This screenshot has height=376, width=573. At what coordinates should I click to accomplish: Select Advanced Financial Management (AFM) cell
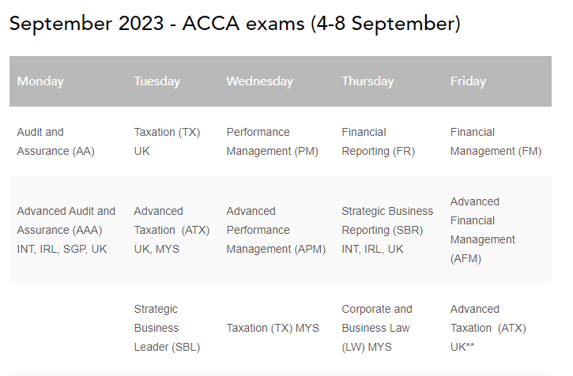(482, 230)
